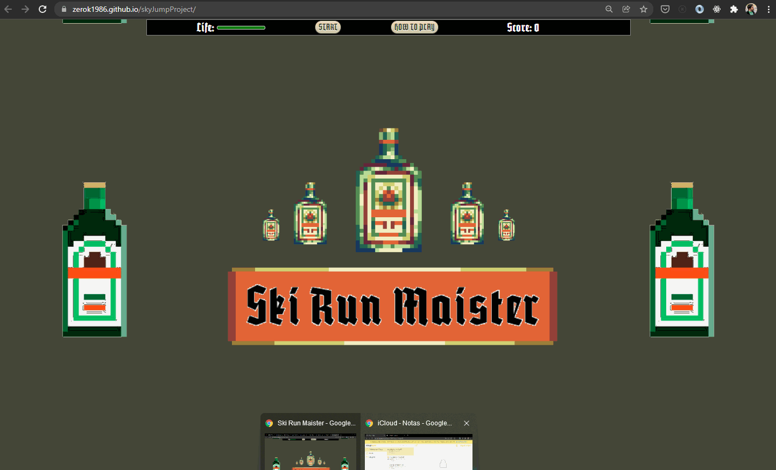The height and width of the screenshot is (470, 776).
Task: Go back using the browser back arrow
Action: (8, 9)
